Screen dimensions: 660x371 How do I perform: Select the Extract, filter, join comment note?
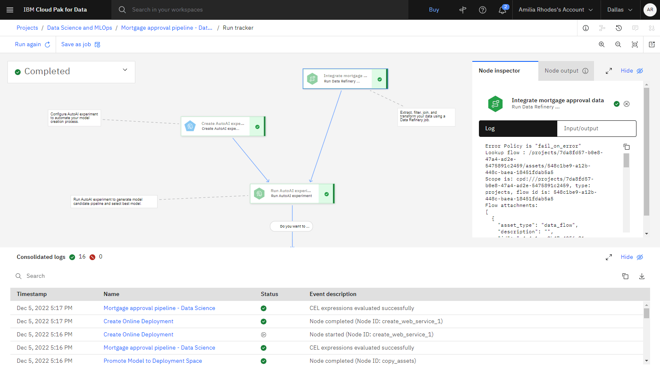coord(426,117)
